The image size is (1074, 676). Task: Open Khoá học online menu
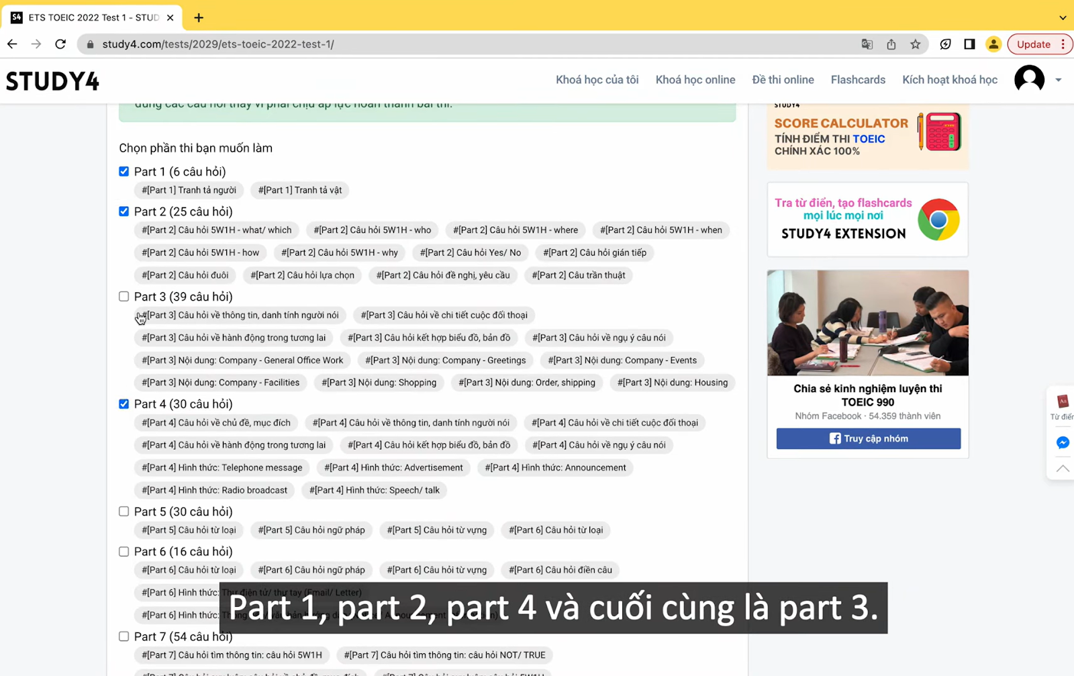pos(695,80)
